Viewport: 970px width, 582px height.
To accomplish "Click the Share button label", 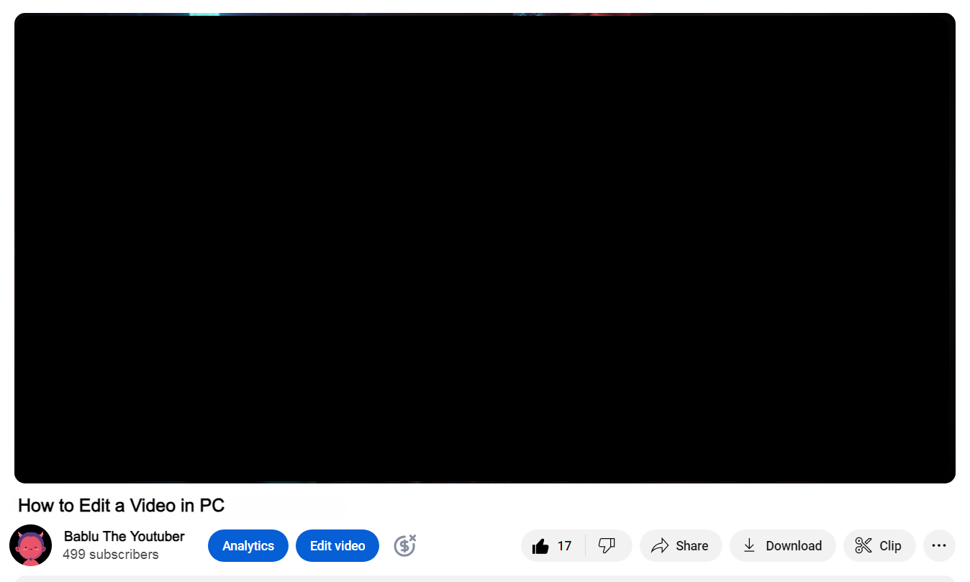I will pos(692,546).
